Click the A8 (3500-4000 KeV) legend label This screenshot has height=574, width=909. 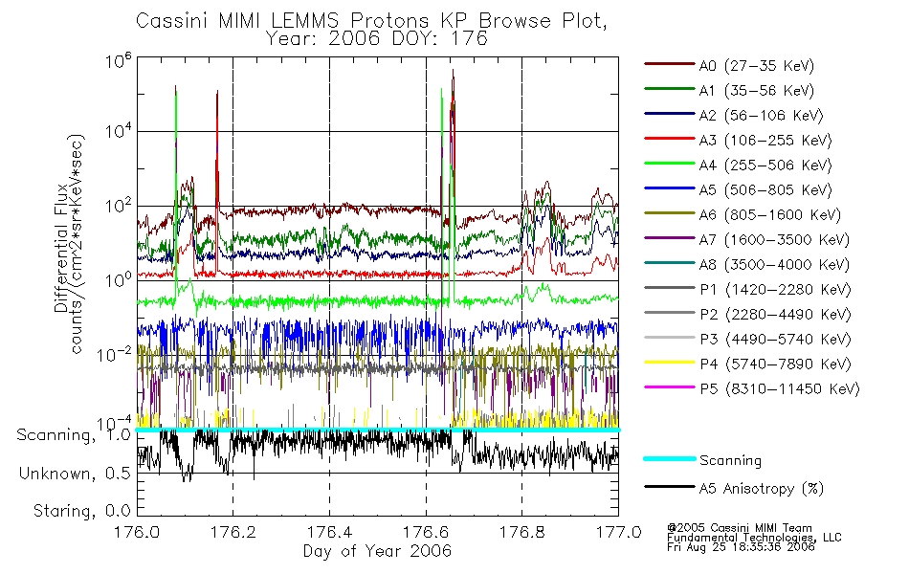[774, 264]
